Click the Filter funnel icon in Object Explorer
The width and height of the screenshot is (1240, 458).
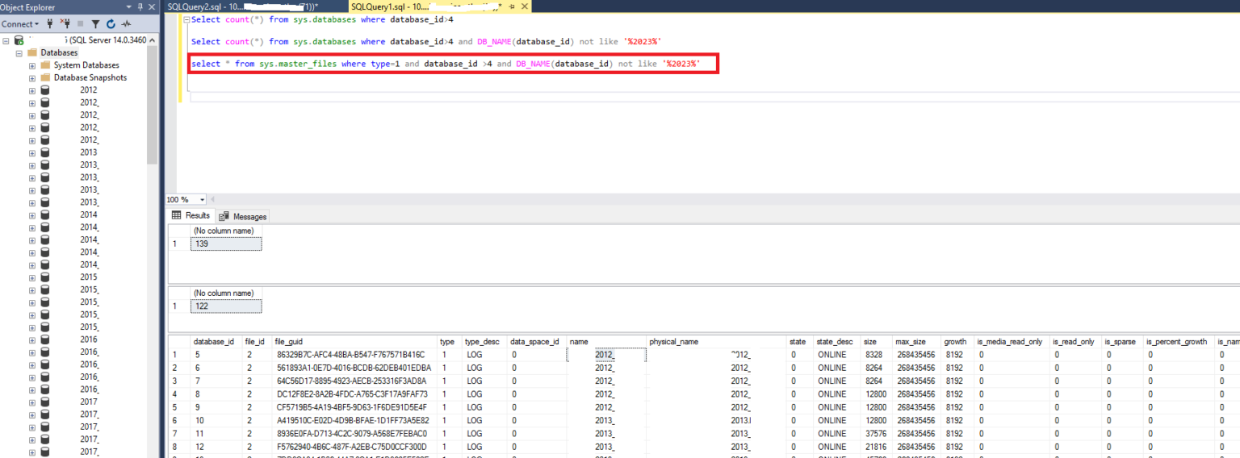pos(94,24)
